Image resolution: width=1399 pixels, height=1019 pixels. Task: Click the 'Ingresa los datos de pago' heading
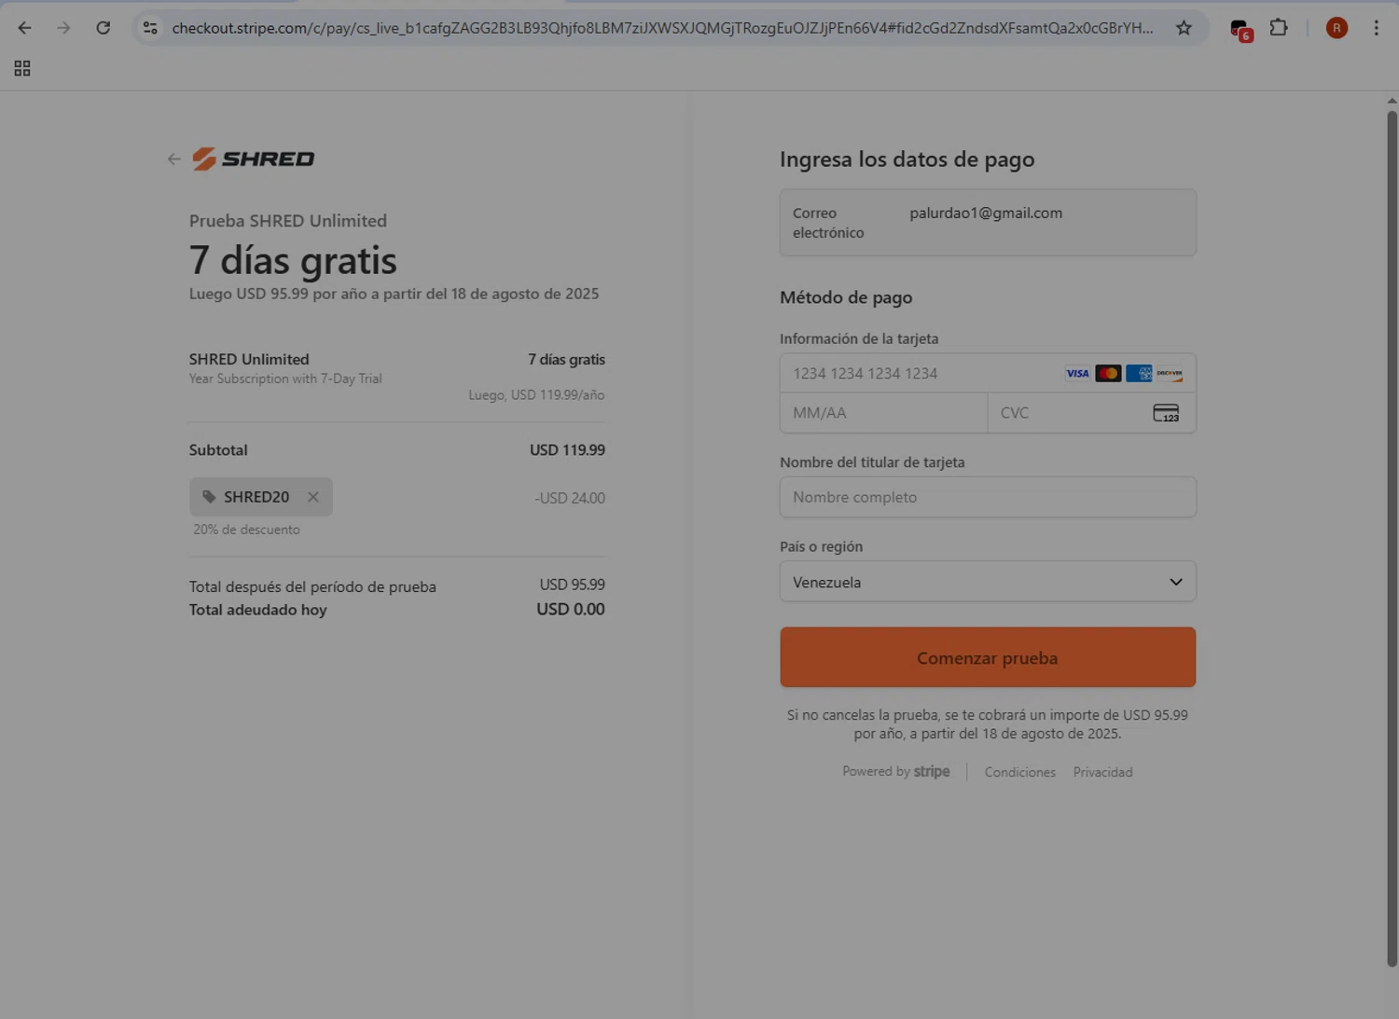point(907,159)
